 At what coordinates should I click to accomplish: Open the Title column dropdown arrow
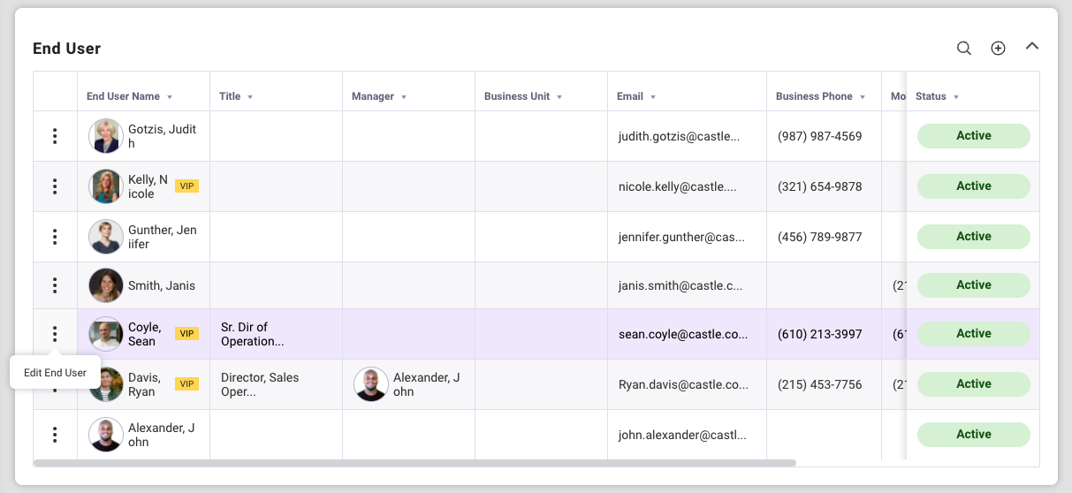250,97
